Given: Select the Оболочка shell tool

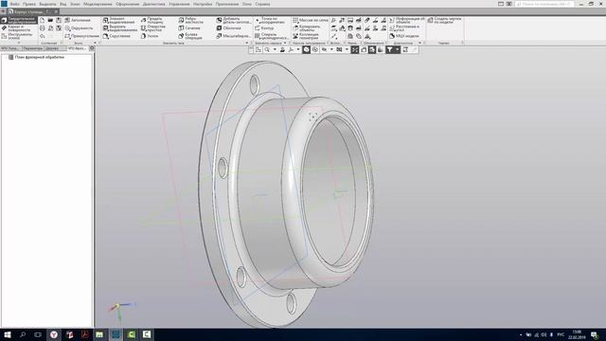Looking at the screenshot, I should point(229,28).
